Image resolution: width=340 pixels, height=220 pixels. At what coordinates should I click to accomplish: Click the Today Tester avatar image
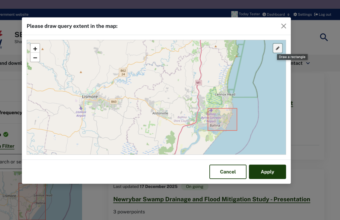pyautogui.click(x=234, y=14)
